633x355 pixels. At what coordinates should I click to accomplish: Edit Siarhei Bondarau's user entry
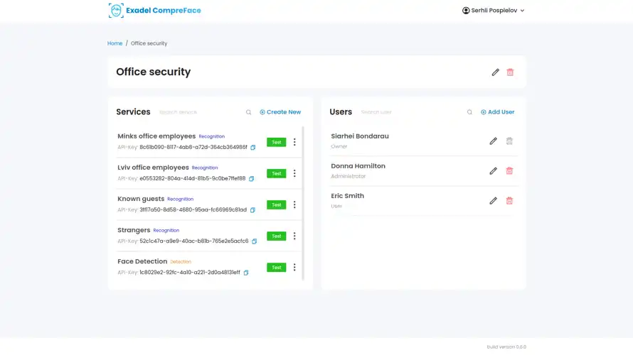pyautogui.click(x=493, y=141)
